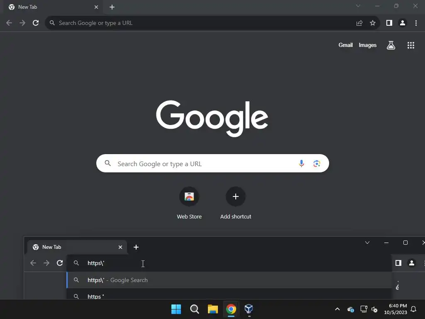This screenshot has width=425, height=319.
Task: Maximize the lower Chrome window
Action: (405, 243)
